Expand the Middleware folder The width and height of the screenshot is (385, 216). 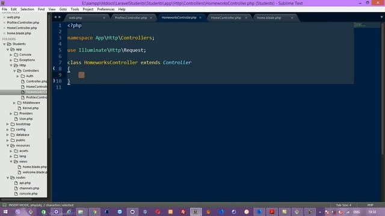(x=14, y=103)
